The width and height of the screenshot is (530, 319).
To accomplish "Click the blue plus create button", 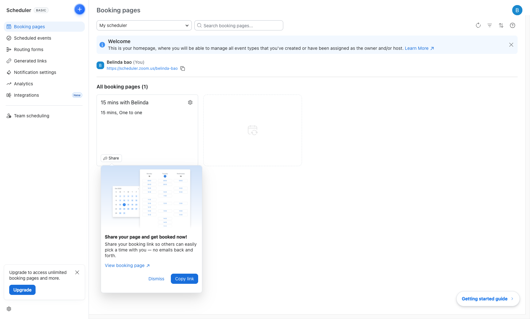I will pyautogui.click(x=80, y=10).
